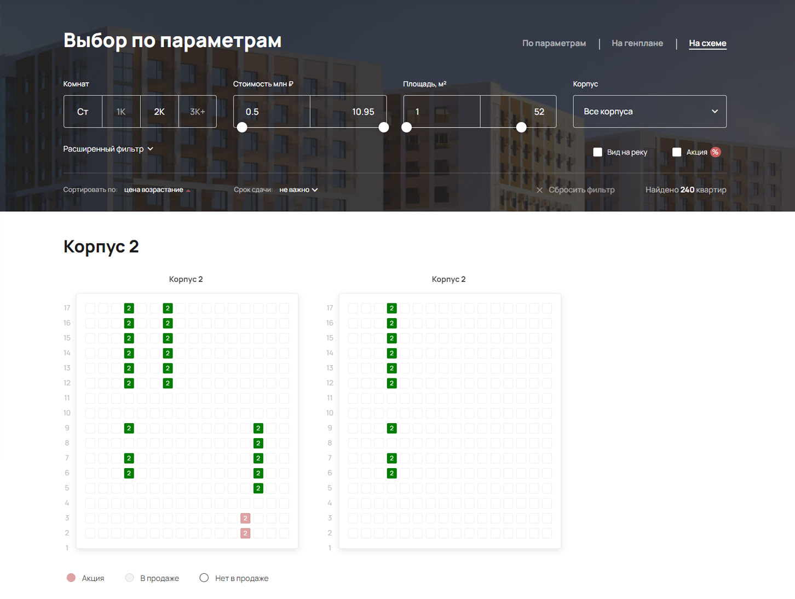The width and height of the screenshot is (795, 599).
Task: Click the maximum price field 10.95
Action: 348,112
